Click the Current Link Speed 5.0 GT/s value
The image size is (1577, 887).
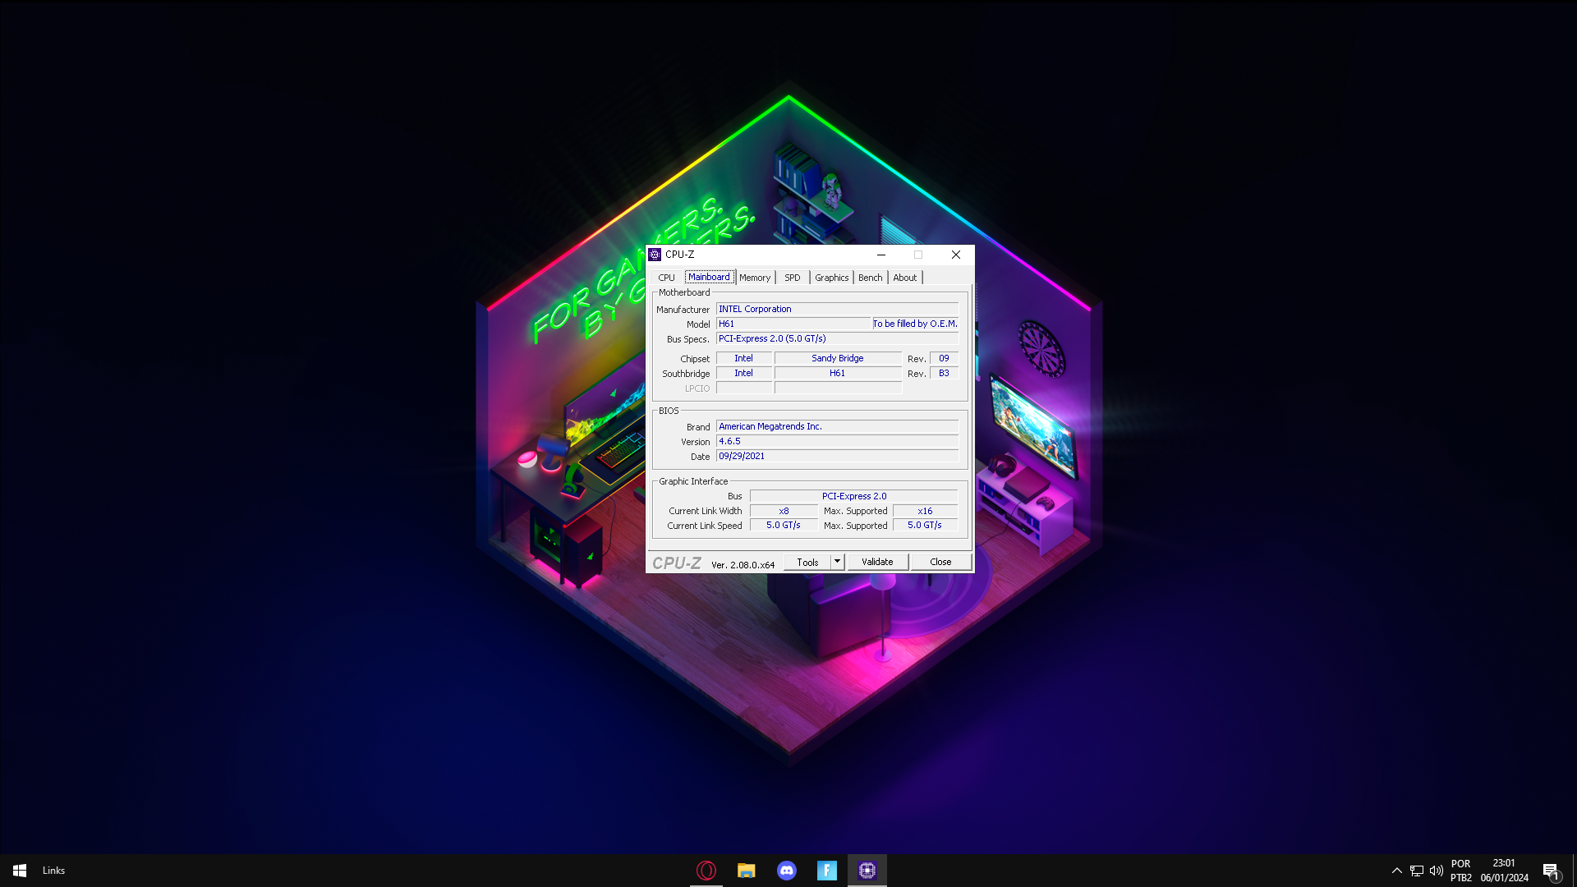(784, 526)
